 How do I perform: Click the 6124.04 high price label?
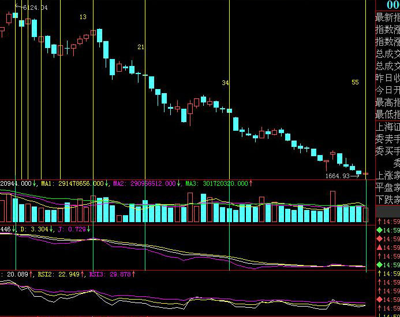pyautogui.click(x=35, y=8)
